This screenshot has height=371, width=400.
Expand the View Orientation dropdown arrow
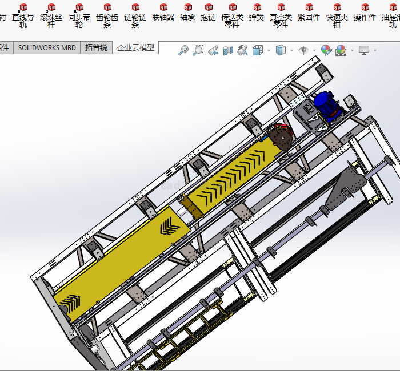point(269,51)
